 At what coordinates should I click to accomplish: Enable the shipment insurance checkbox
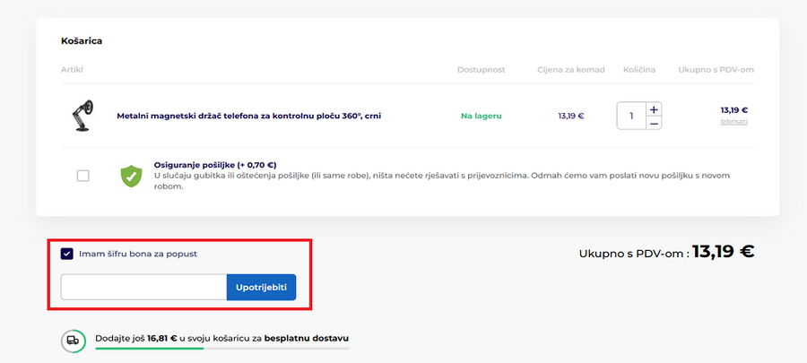point(83,176)
